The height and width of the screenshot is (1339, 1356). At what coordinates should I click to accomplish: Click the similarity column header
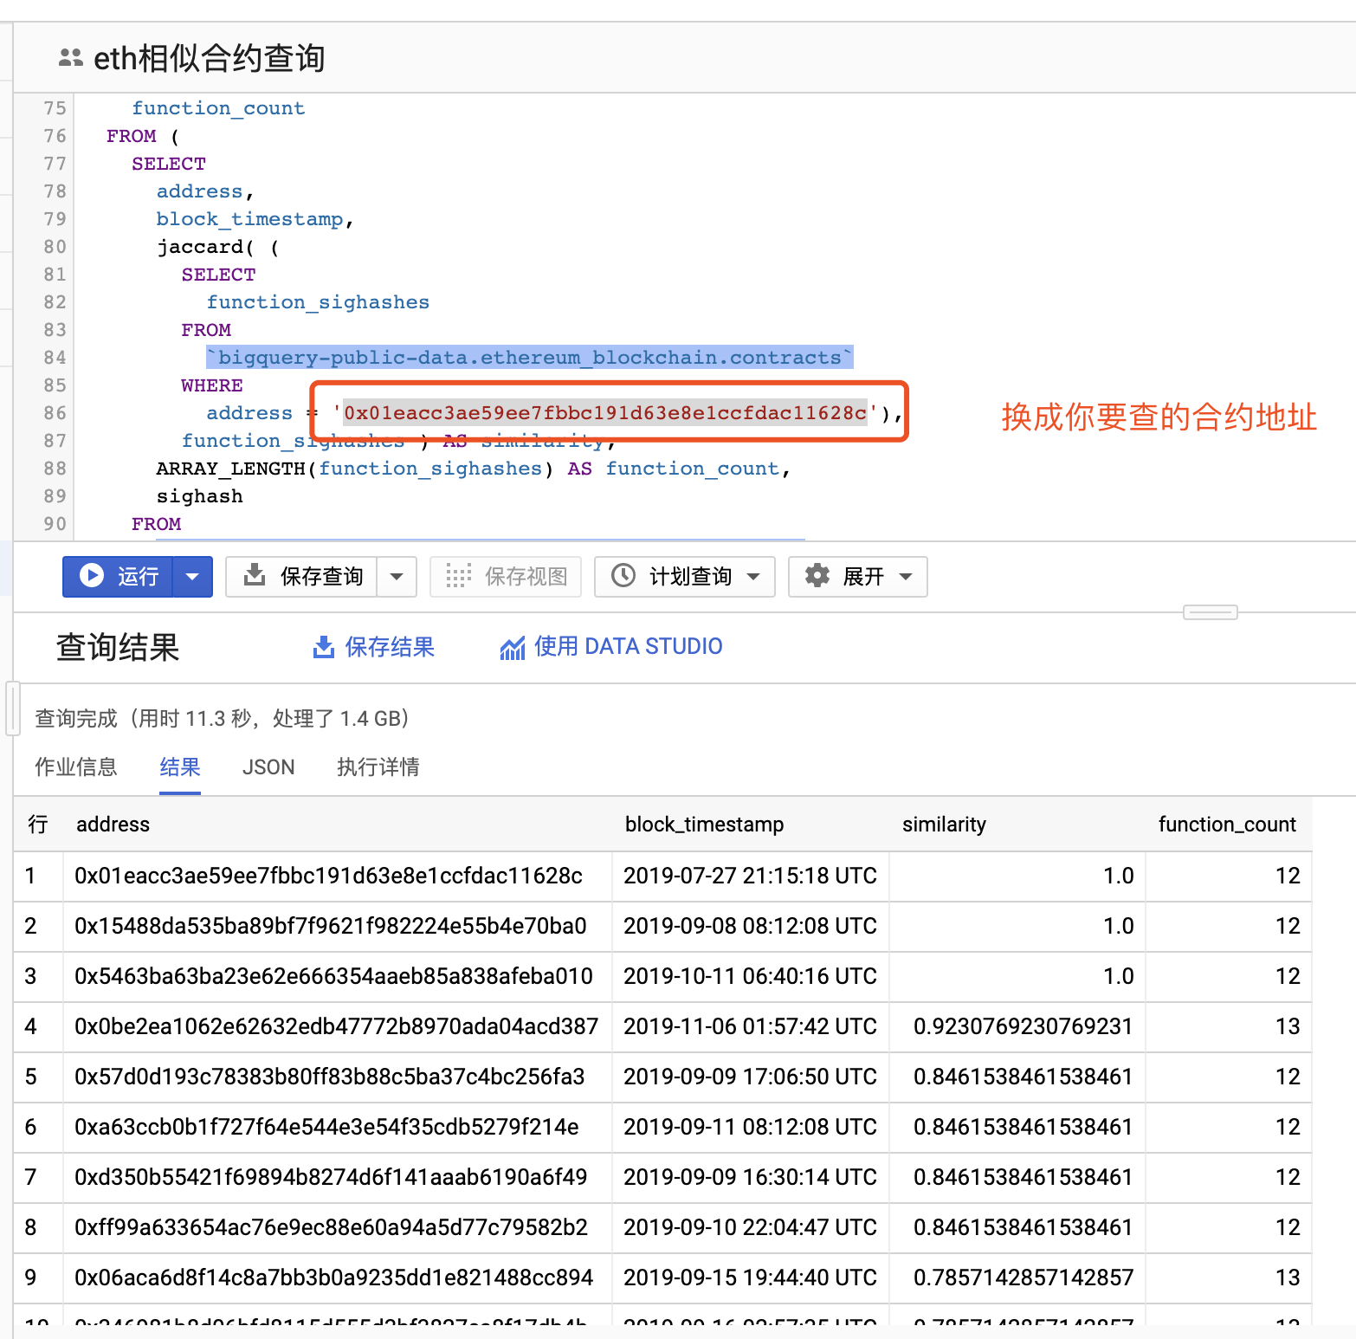coord(944,825)
